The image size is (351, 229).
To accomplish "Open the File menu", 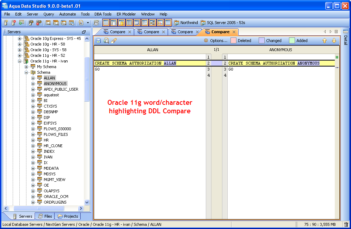I will [7, 14].
